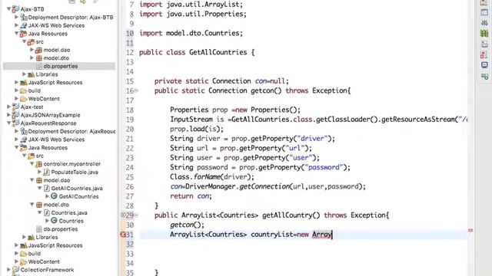Fold the getcon() method at line 16
The width and height of the screenshot is (492, 276).
pyautogui.click(x=137, y=90)
